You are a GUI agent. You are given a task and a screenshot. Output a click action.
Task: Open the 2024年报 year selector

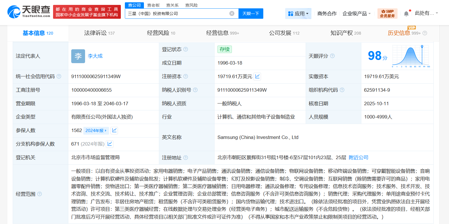96,130
